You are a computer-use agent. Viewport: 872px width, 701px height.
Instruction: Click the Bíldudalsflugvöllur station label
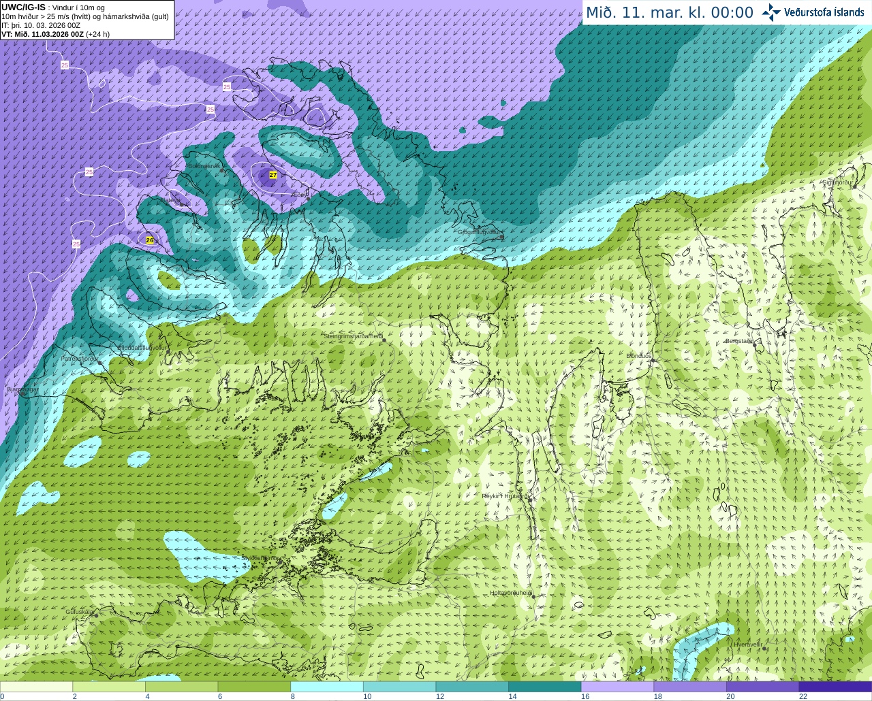(142, 347)
